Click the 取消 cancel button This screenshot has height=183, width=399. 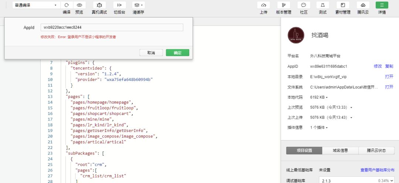point(151,53)
